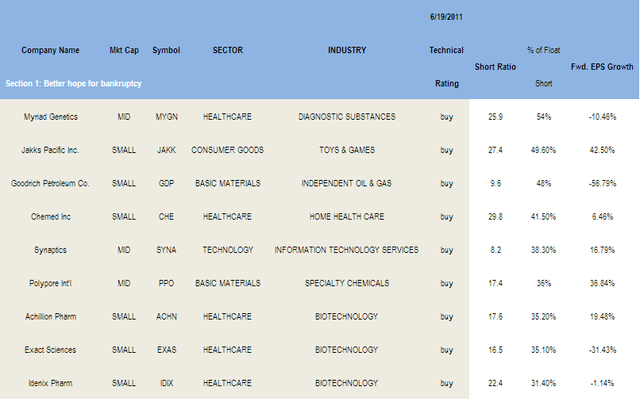The image size is (640, 402).
Task: Click the CONSUMER GOODS sector cell
Action: click(227, 150)
